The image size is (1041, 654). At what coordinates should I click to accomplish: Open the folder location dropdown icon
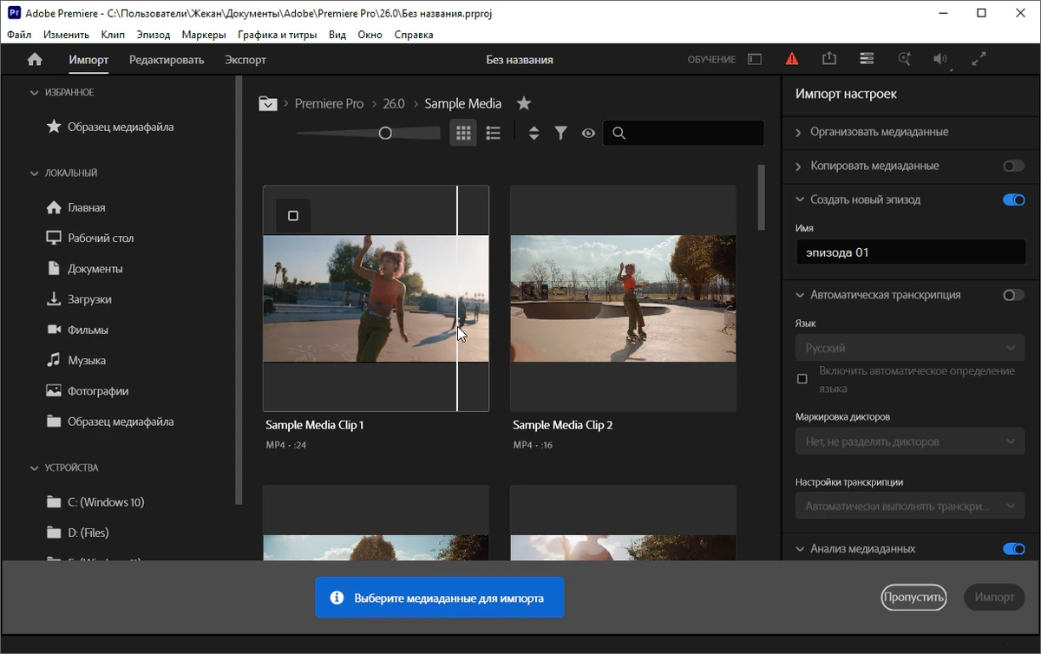268,103
